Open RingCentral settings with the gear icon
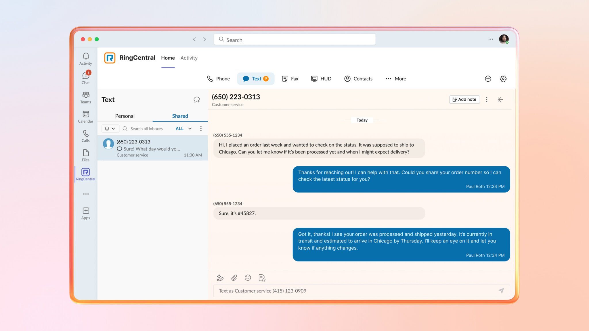589x331 pixels. [503, 78]
